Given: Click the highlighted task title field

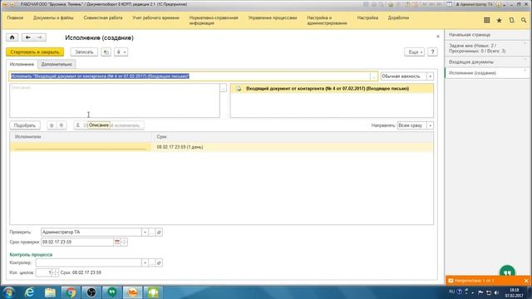Looking at the screenshot, I should click(190, 76).
